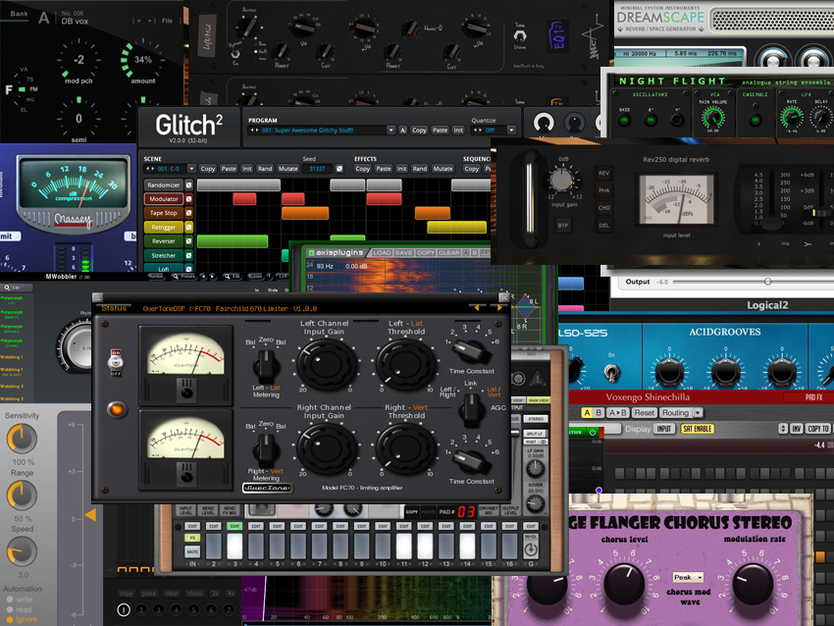The width and height of the screenshot is (834, 626).
Task: Adjust the Output slider above Logical2
Action: (767, 282)
